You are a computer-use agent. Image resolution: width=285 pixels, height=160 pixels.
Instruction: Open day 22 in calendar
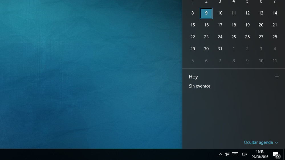pyautogui.click(x=193, y=37)
